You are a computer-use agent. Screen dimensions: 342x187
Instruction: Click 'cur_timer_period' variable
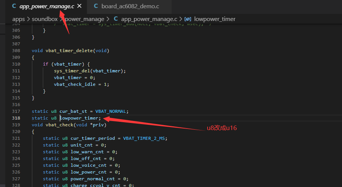[93, 138]
